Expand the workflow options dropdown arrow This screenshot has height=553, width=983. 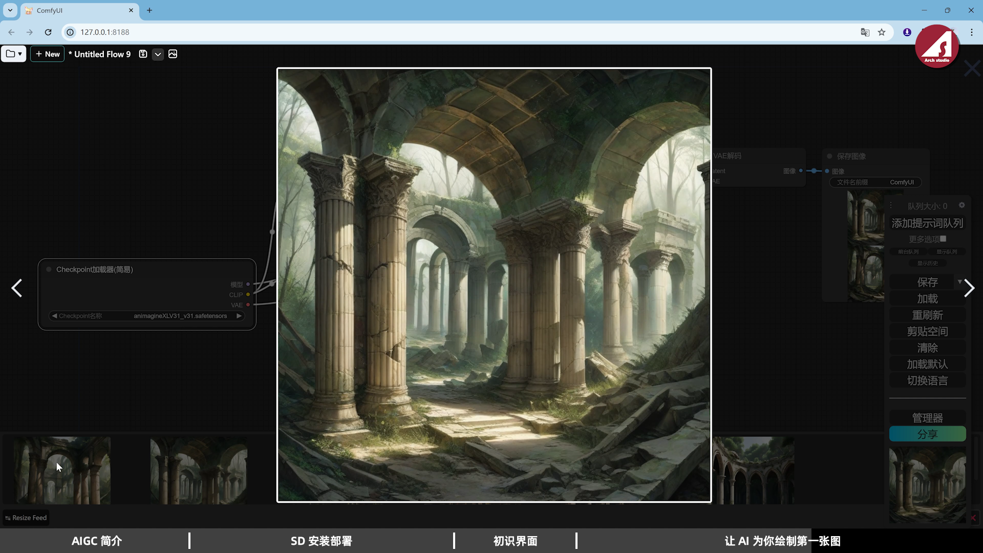point(158,54)
